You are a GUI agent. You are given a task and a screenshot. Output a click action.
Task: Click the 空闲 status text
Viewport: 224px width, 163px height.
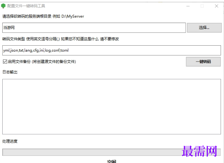[111, 161]
